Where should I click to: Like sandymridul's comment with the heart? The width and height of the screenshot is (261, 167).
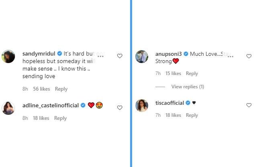pos(120,56)
